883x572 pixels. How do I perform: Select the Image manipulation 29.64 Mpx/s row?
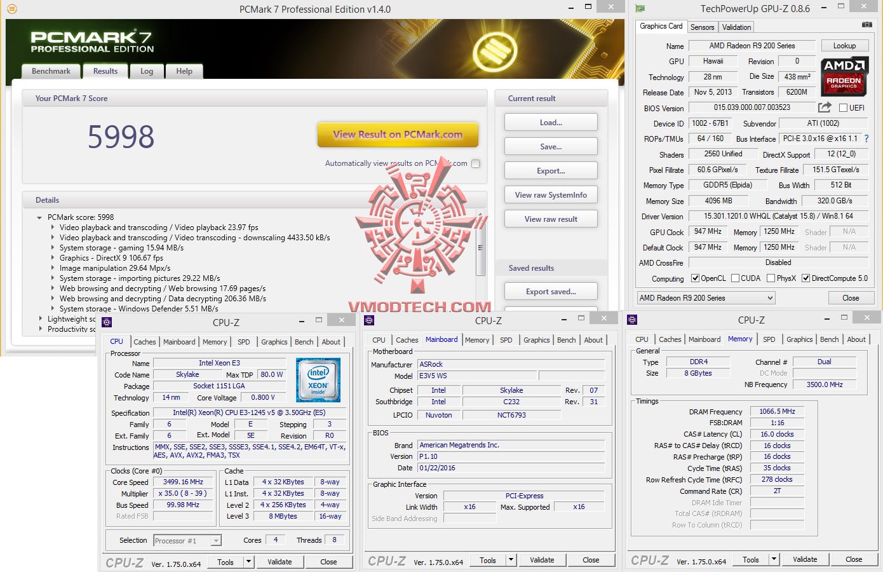(x=115, y=268)
